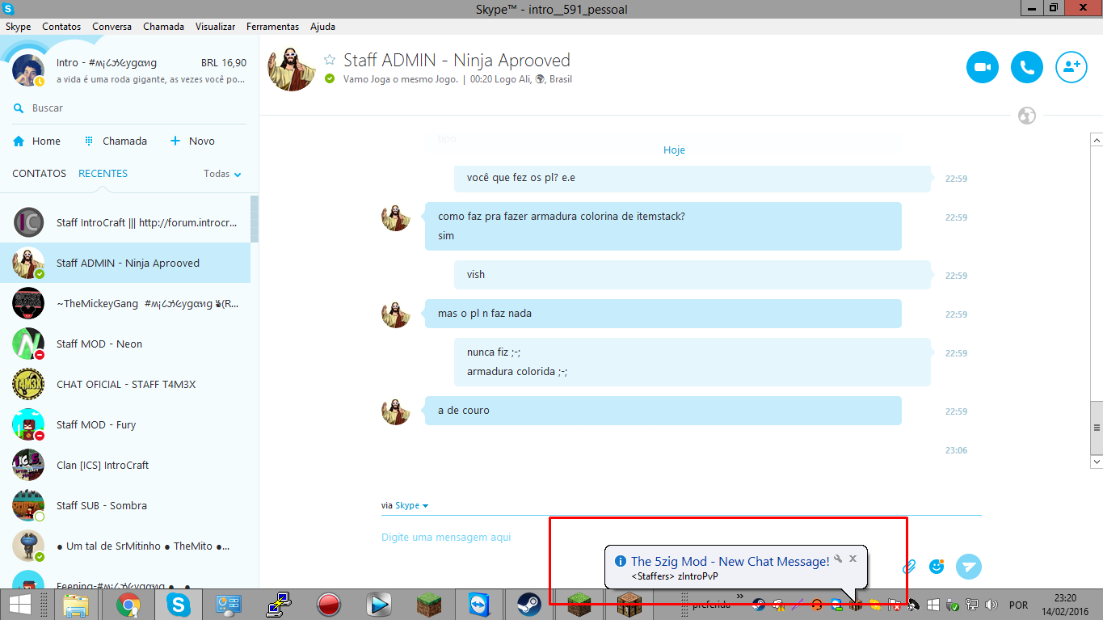The height and width of the screenshot is (620, 1103).
Task: Click the Buscar search field
Action: click(x=129, y=108)
